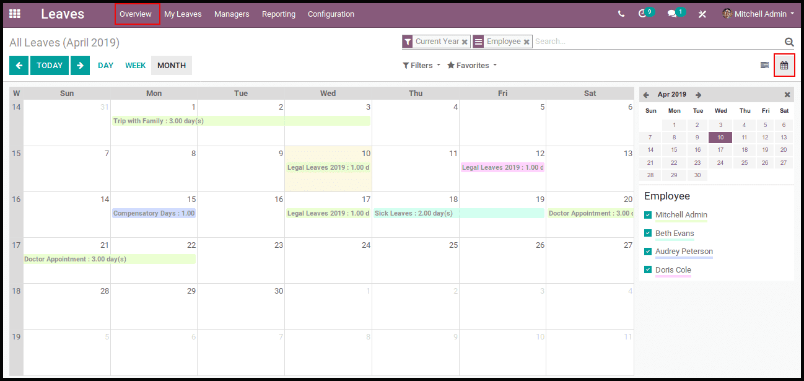
Task: Click April 9 cell in main calendar
Action: (241, 169)
